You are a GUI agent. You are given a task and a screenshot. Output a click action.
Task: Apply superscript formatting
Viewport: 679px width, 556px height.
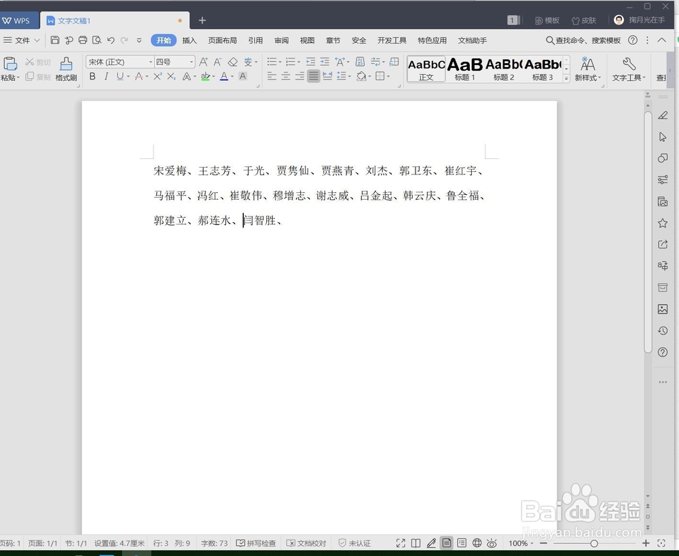tap(158, 76)
